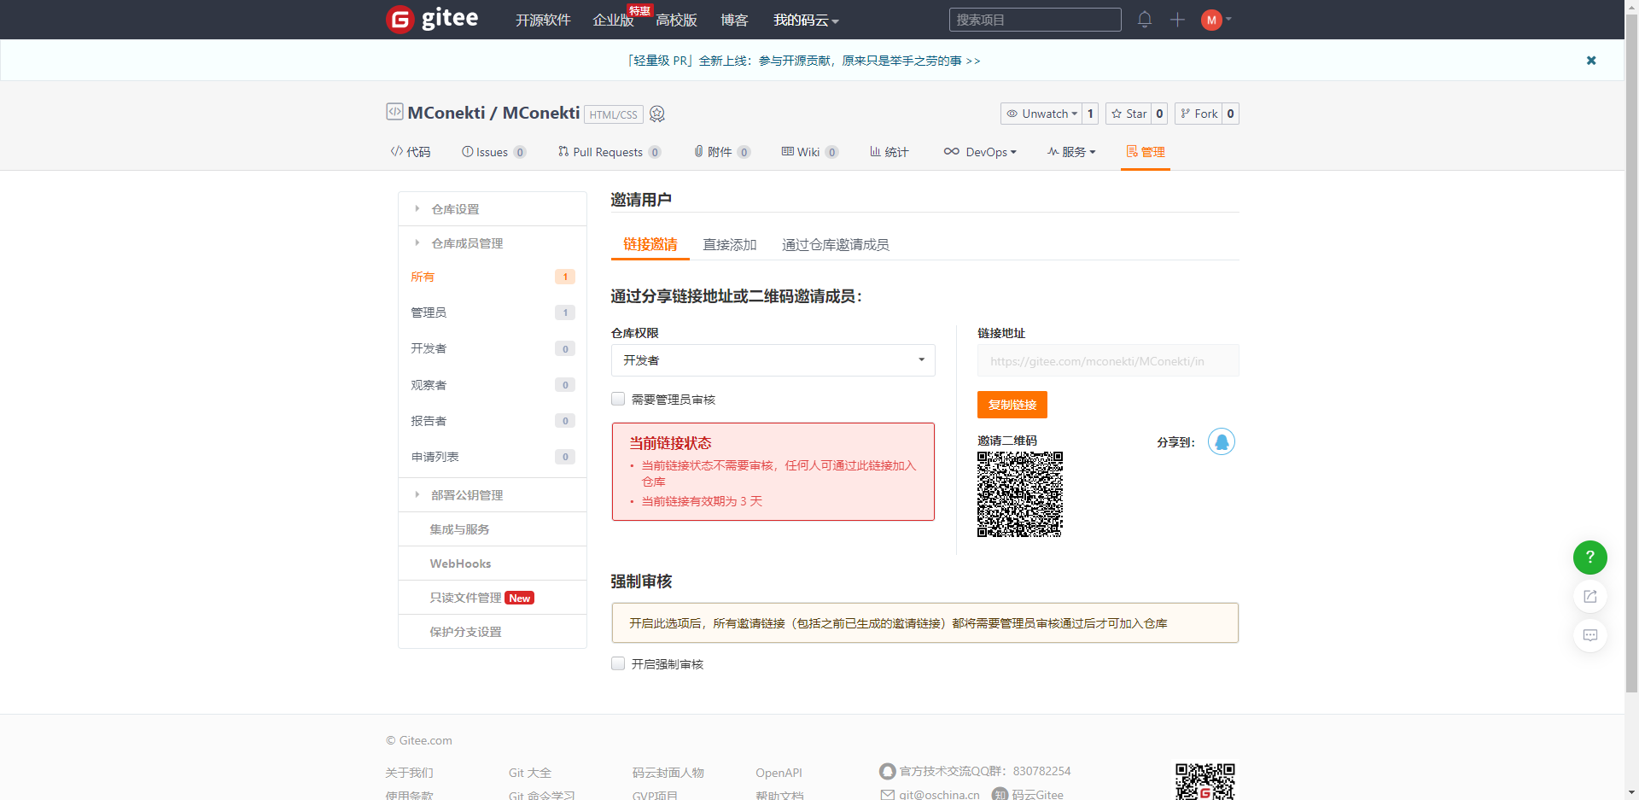Click the Gitee logo in the header
The width and height of the screenshot is (1639, 800).
point(432,19)
